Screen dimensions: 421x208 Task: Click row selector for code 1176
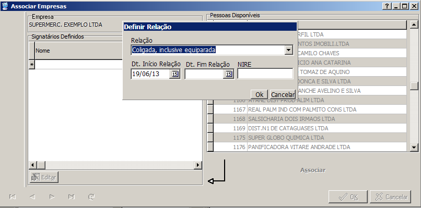[210, 147]
